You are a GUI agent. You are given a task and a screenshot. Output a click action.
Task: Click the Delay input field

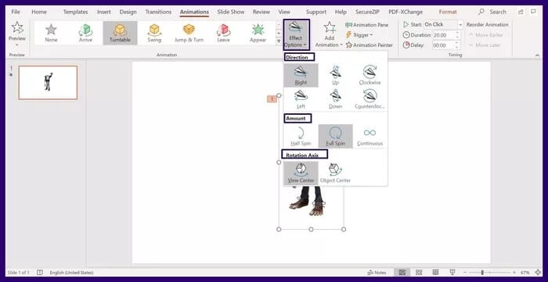443,45
